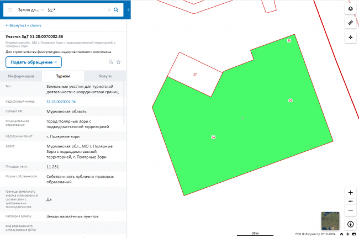359x238 pixels.
Task: Open cadastral number 51:28:0070002:36 link
Action: [61, 102]
